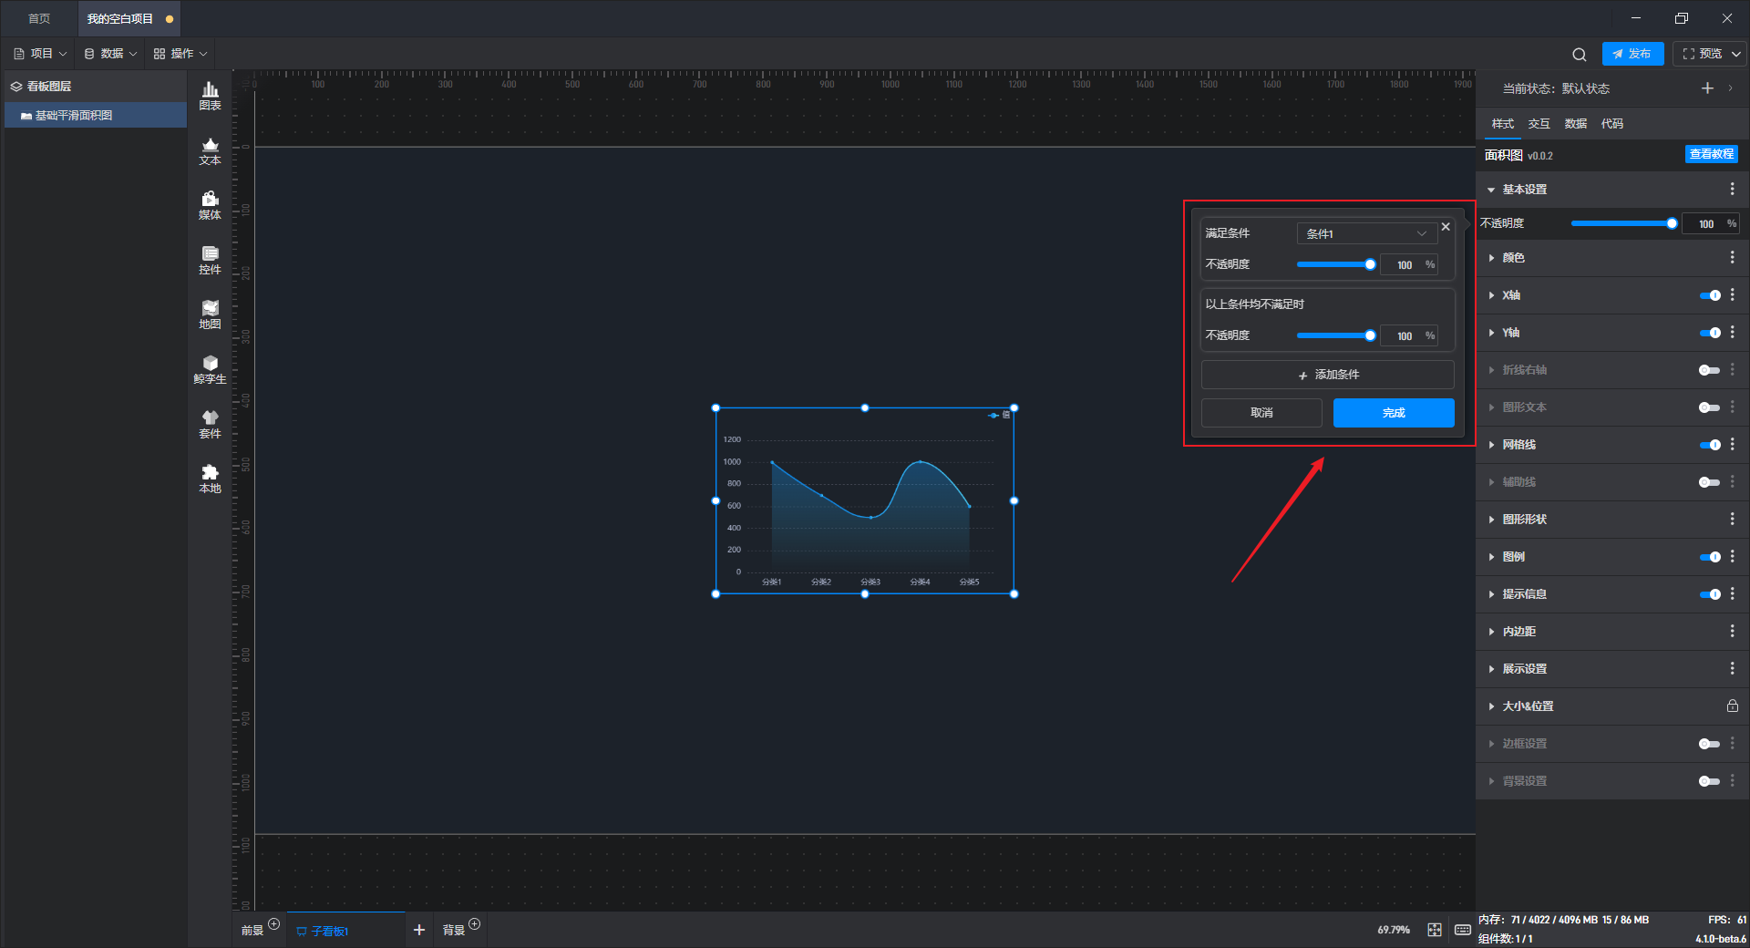Adjust 基本设置 不透明度 slider

click(1622, 223)
